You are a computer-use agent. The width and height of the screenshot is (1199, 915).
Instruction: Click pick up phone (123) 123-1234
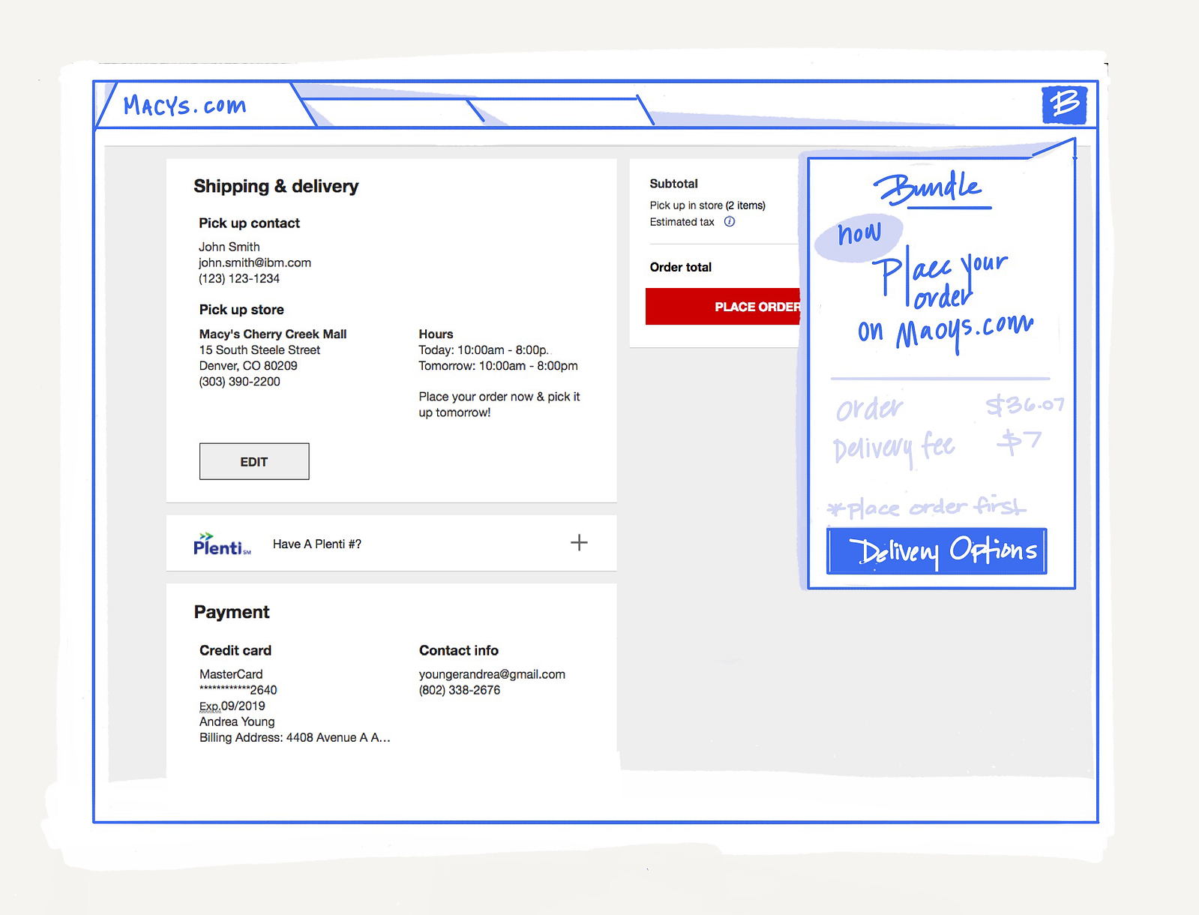(239, 278)
